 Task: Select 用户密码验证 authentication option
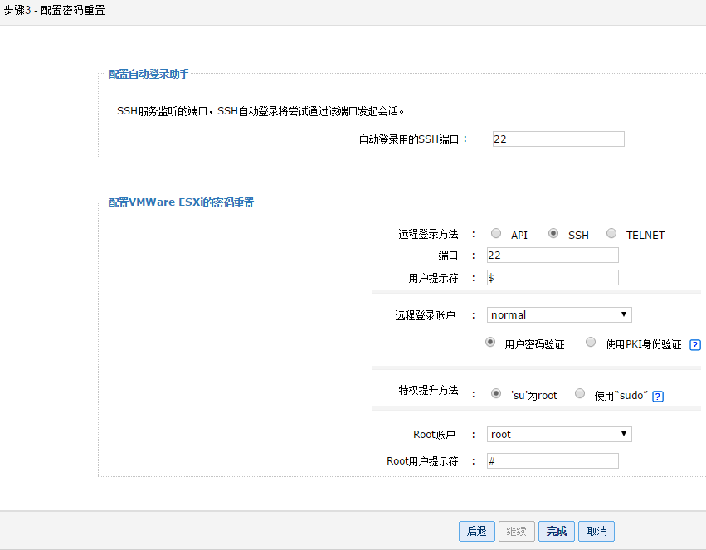[490, 343]
